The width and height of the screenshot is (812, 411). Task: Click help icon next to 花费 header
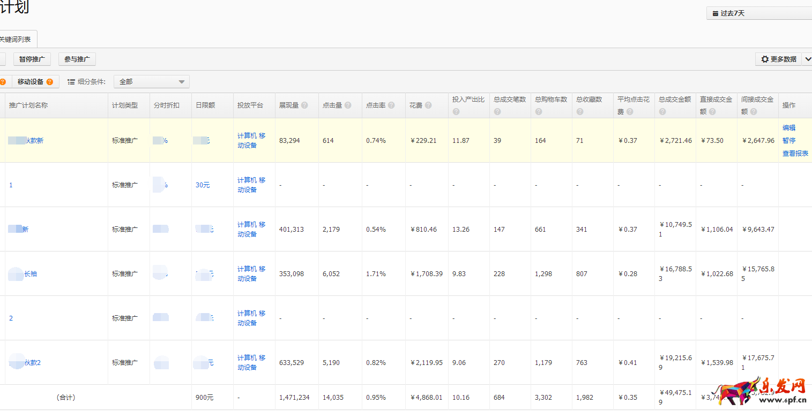point(428,105)
